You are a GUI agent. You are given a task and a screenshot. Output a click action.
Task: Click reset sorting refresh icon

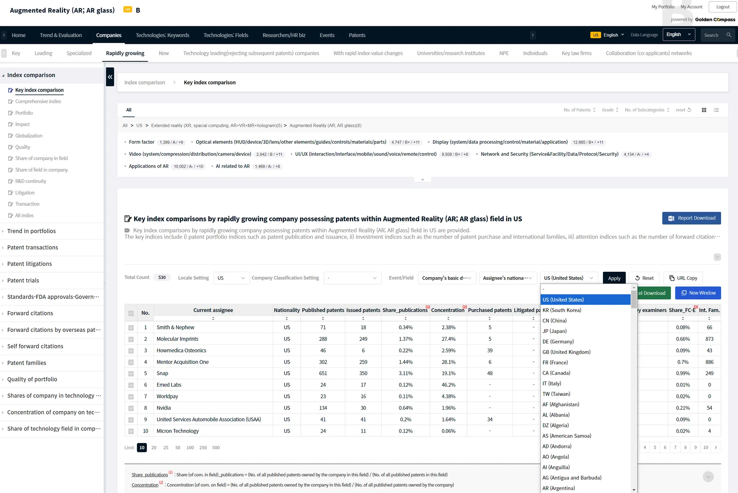click(689, 110)
